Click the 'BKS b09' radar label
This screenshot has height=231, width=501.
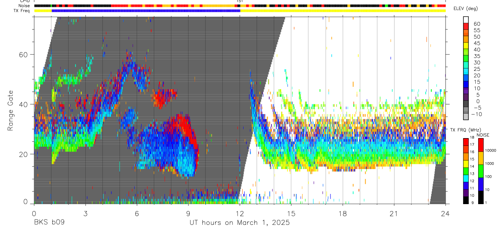(x=49, y=223)
